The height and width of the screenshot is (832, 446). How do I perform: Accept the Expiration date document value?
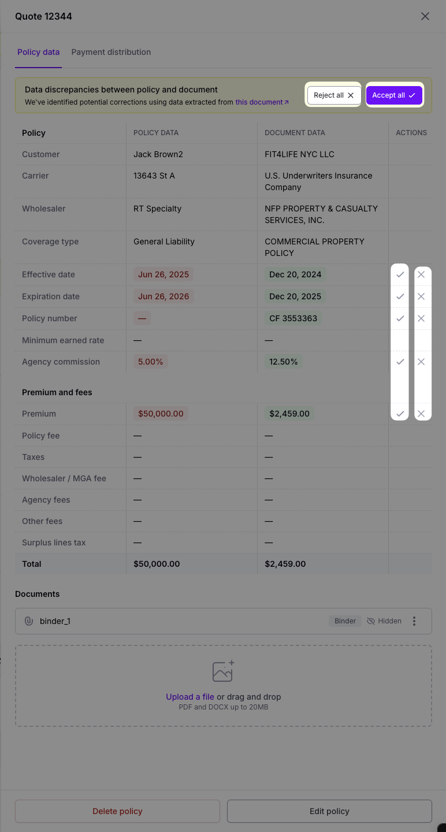tap(400, 296)
